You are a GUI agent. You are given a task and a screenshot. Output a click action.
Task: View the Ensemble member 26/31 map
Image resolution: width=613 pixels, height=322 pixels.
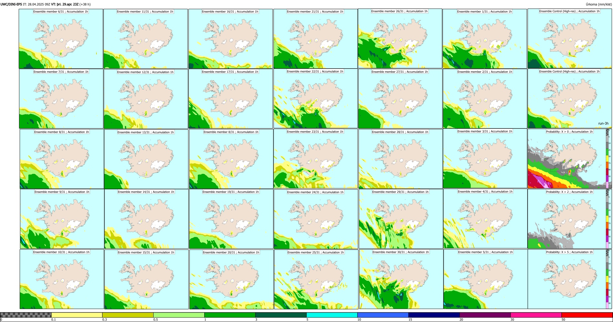click(400, 38)
